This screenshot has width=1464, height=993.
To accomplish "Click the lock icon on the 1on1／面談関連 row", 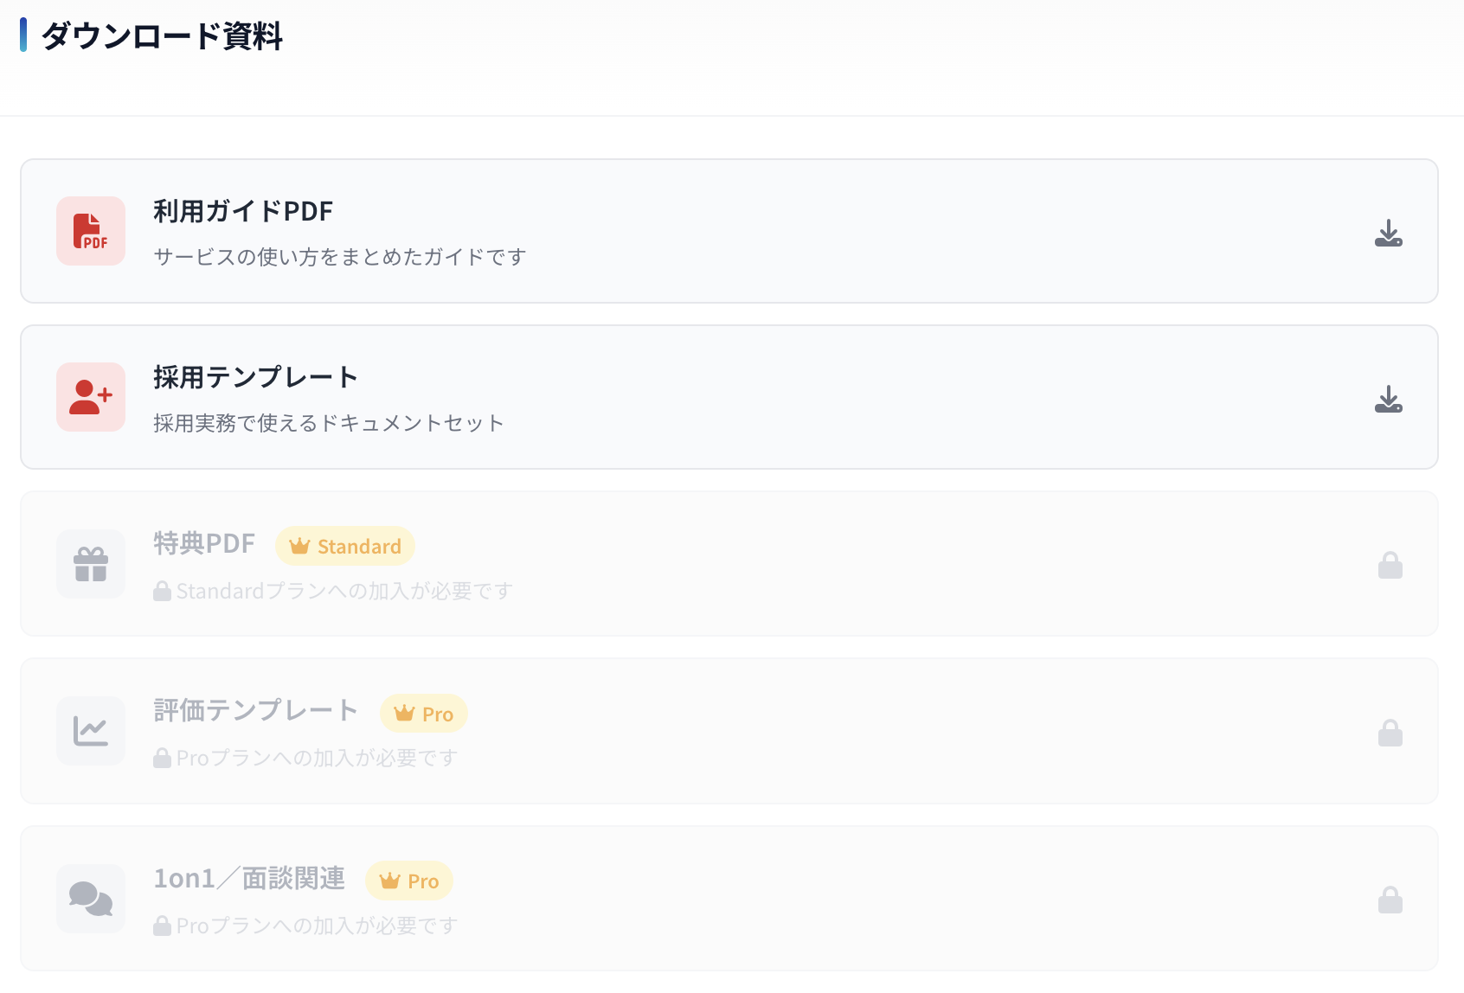I will tap(1389, 900).
